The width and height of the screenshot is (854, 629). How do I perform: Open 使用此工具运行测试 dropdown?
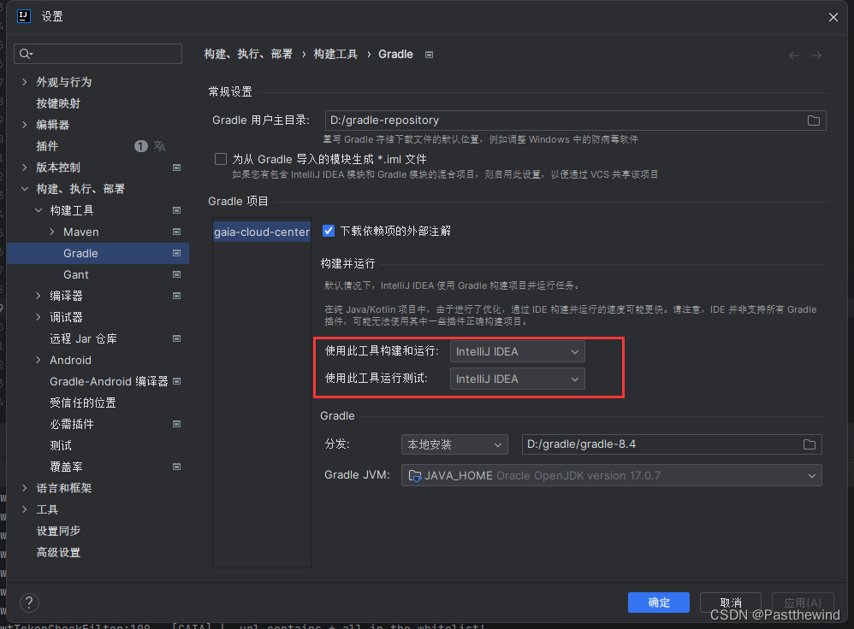coord(518,379)
